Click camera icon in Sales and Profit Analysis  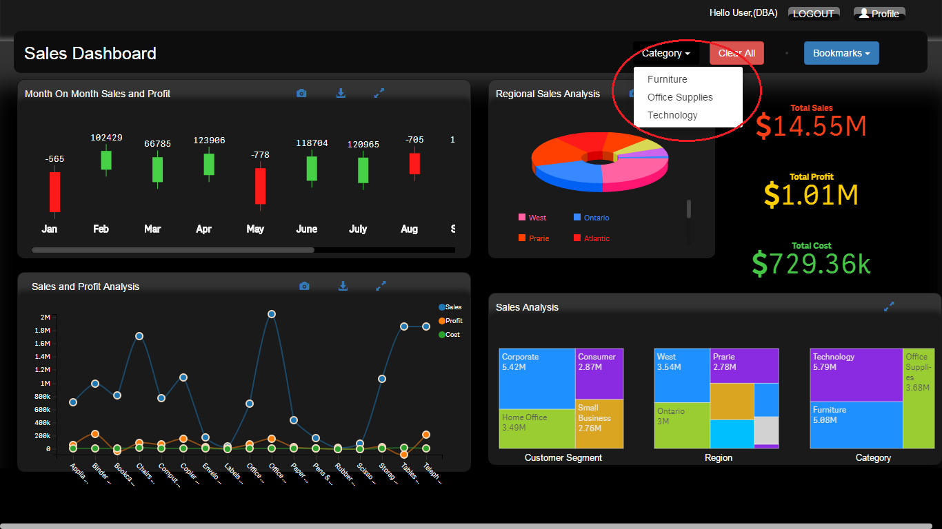pos(304,287)
